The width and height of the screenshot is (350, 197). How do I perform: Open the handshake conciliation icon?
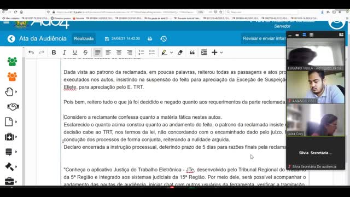click(x=13, y=107)
